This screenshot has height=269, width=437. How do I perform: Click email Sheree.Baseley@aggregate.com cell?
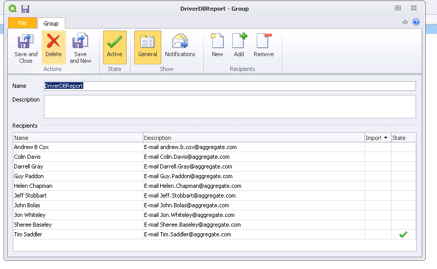[254, 225]
